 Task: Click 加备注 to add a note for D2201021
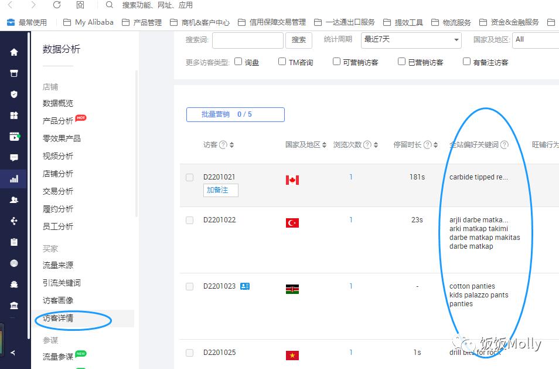pyautogui.click(x=220, y=190)
